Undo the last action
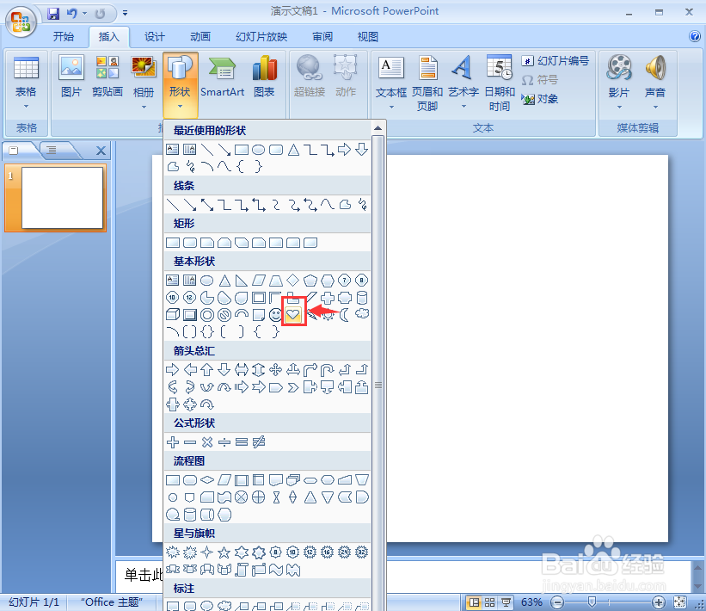The width and height of the screenshot is (706, 611). tap(72, 14)
